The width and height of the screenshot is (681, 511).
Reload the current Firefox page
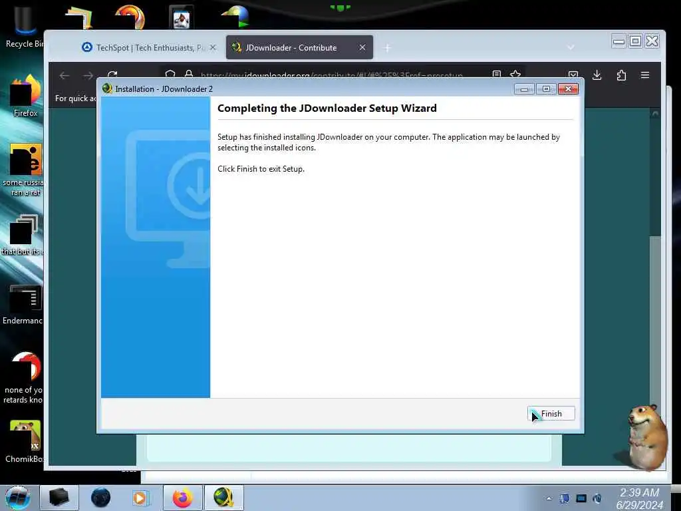click(112, 75)
